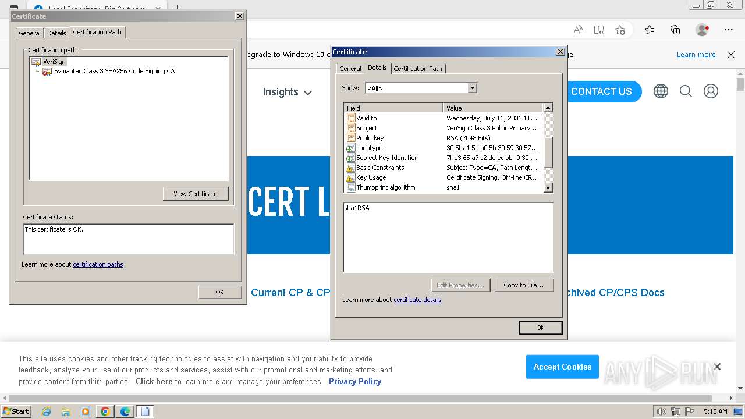Expand the Insights menu on DigiCert site

coord(288,92)
